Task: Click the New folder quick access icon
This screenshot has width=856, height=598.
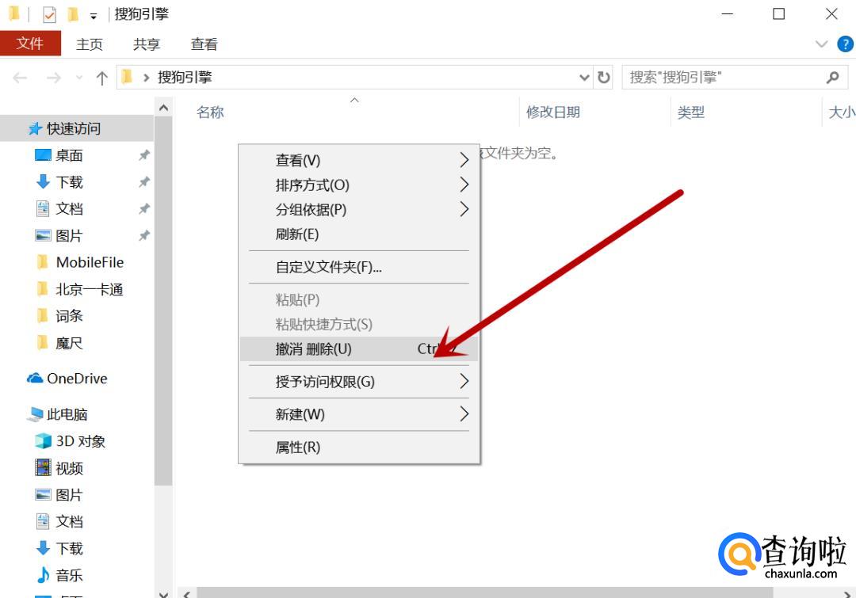Action: (73, 14)
